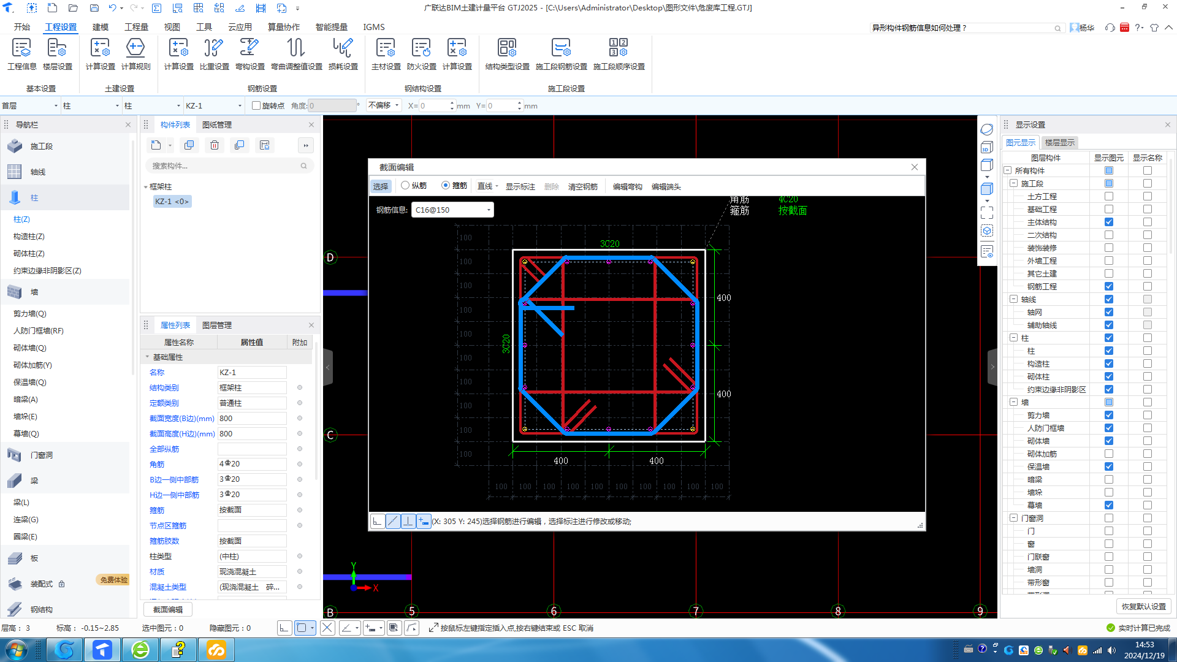Open the 云应用 ribbon tab
This screenshot has width=1177, height=662.
240,27
